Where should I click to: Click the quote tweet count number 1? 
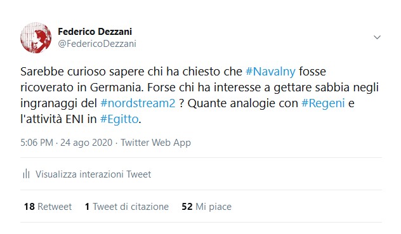(87, 206)
